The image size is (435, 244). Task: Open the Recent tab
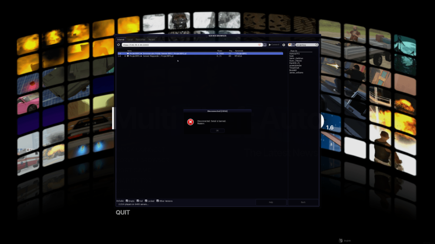pos(151,40)
